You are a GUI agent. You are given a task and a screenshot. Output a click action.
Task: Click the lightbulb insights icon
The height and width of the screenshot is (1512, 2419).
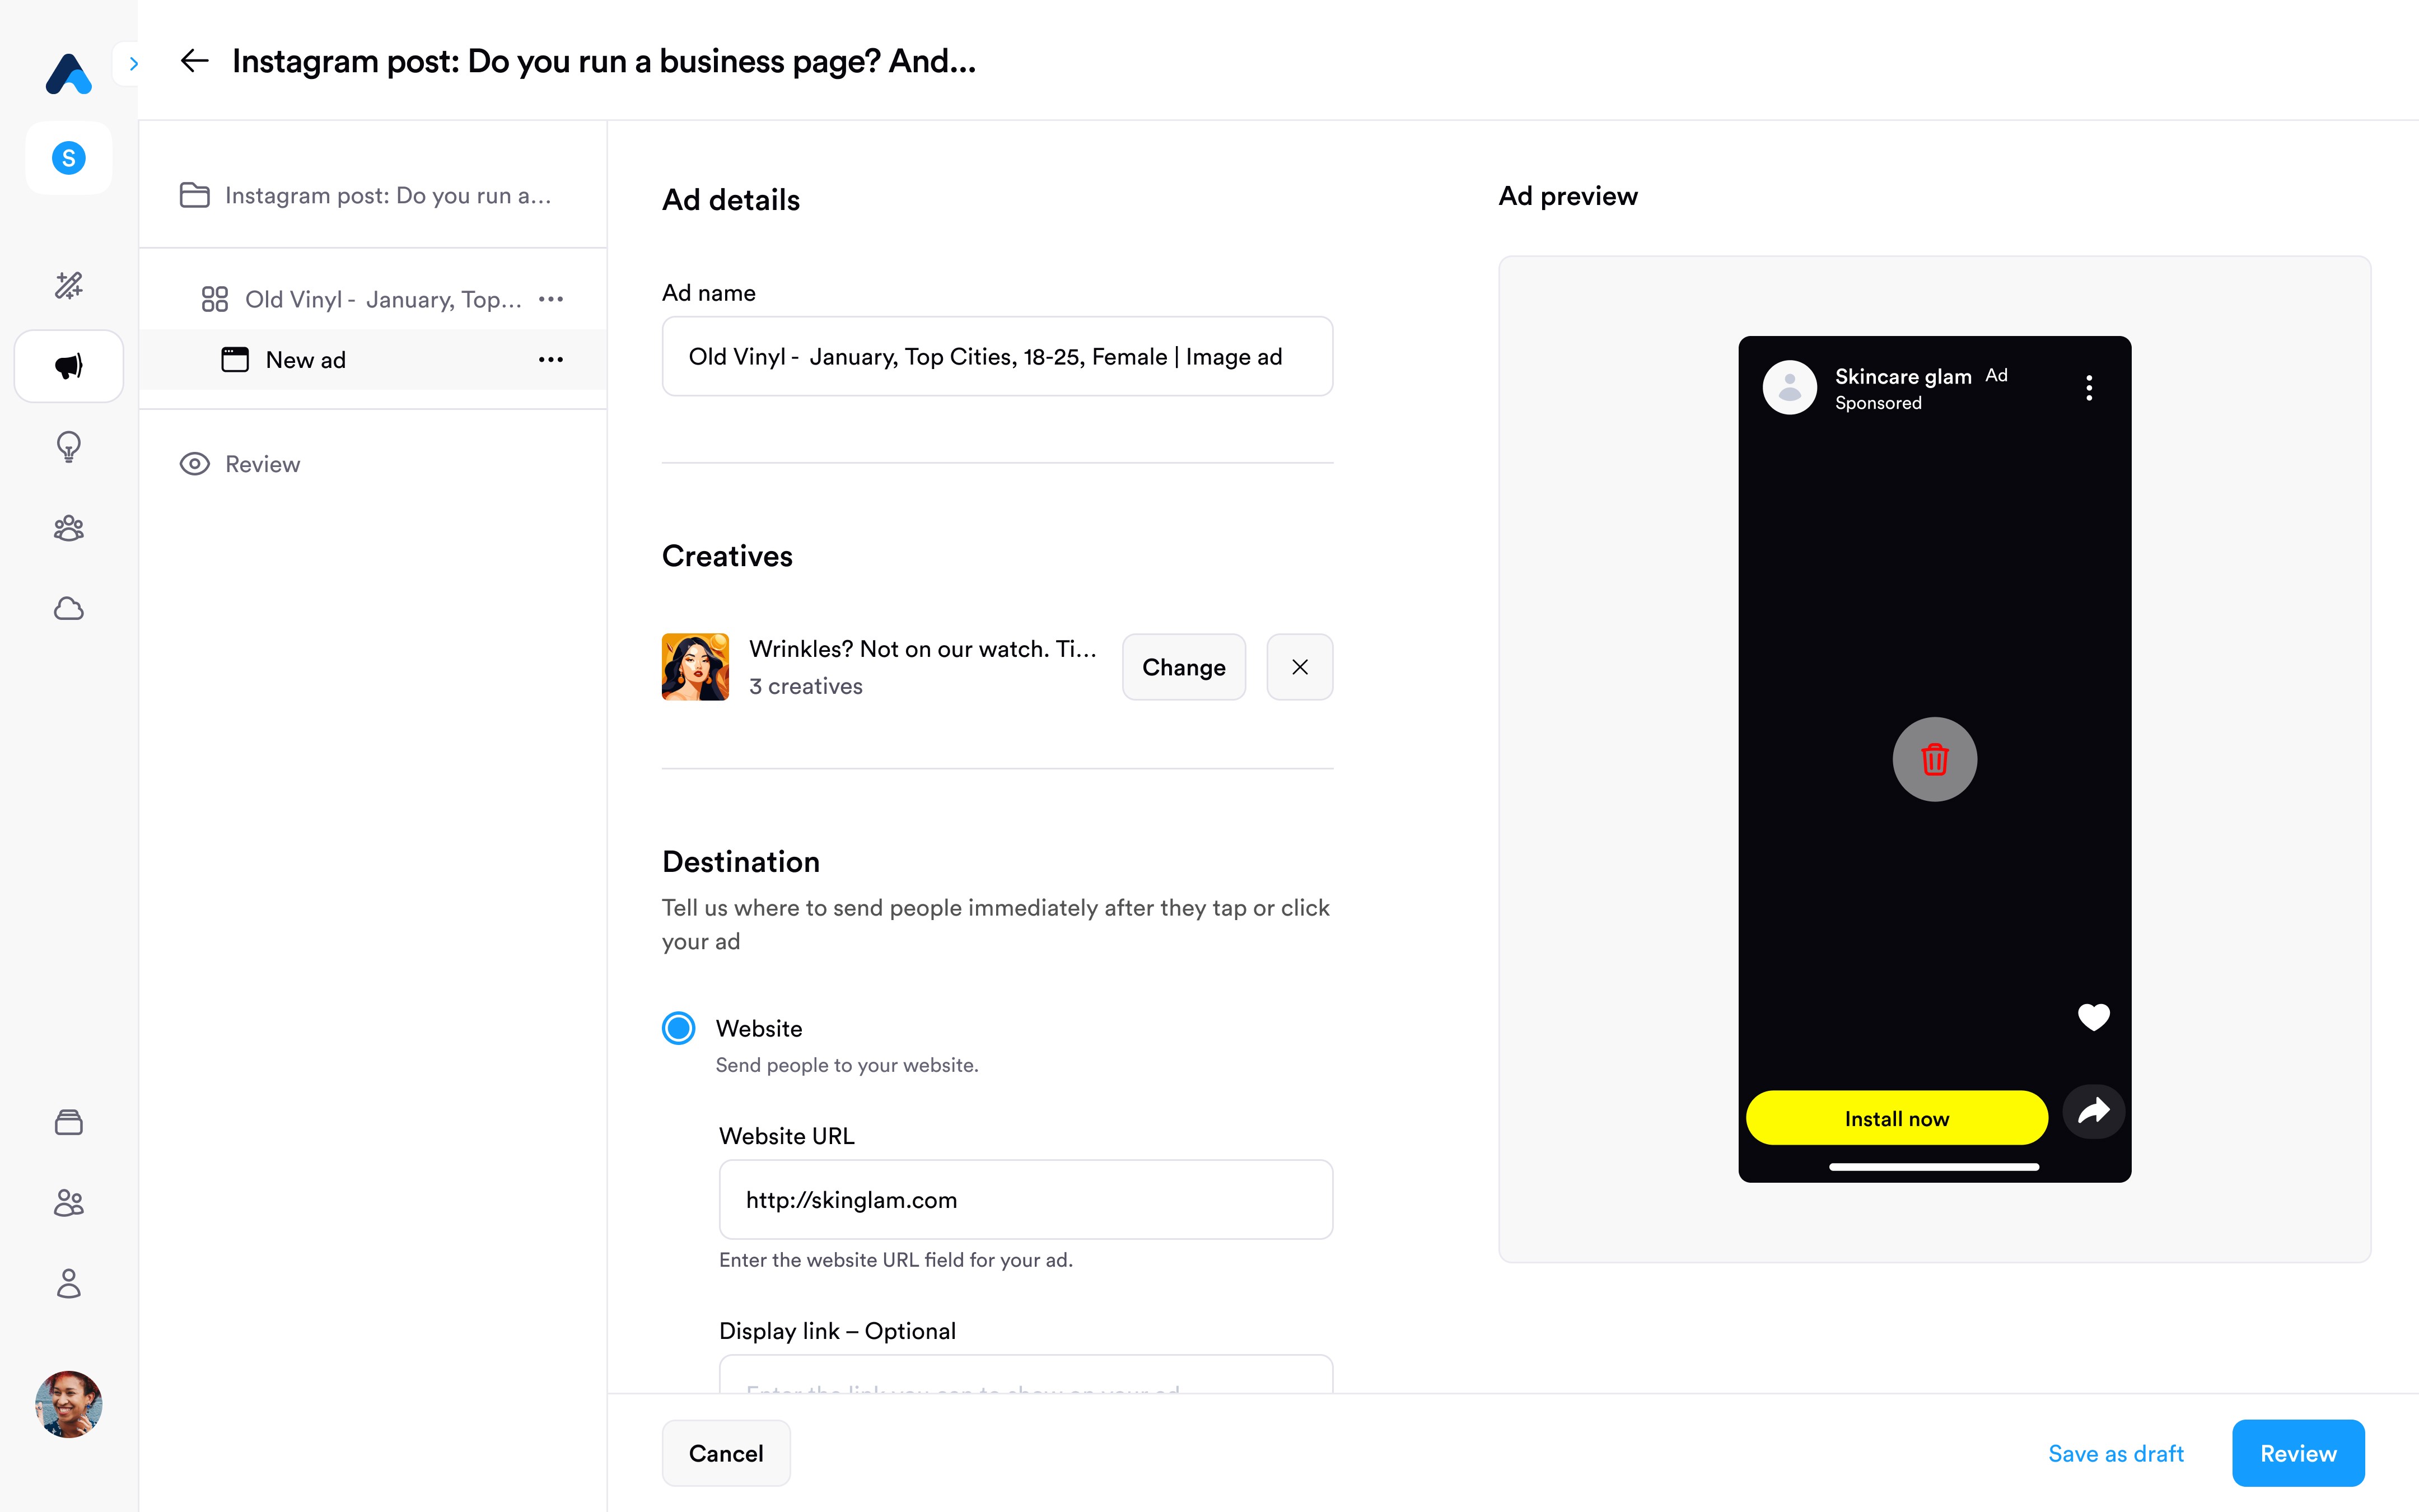(x=68, y=446)
